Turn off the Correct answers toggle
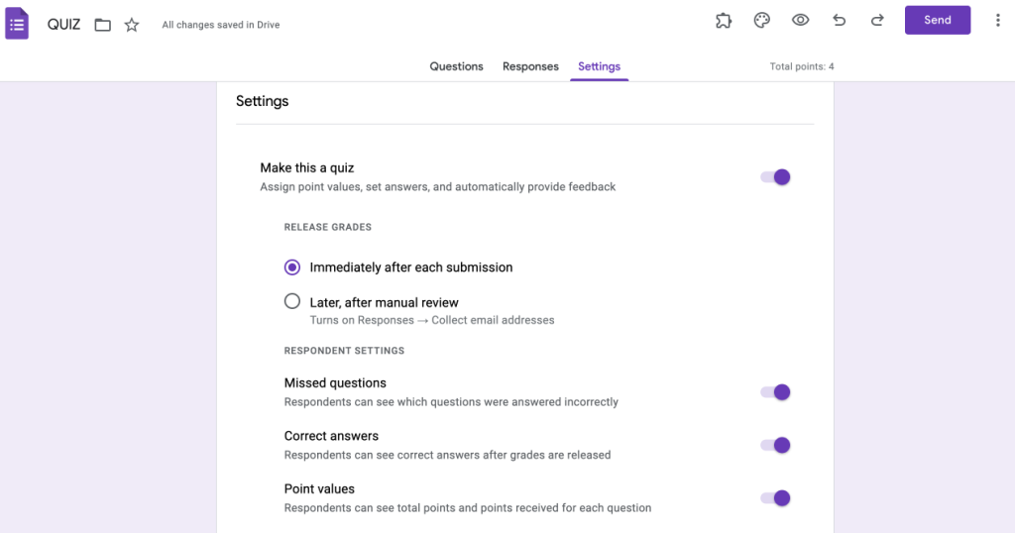Screen dimensions: 1015x533 coord(775,445)
